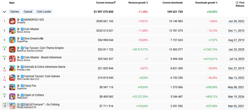Viewport: 248px width, 110px height.
Task: Click the Jul 14, 2025 release date
Action: tap(237, 59)
